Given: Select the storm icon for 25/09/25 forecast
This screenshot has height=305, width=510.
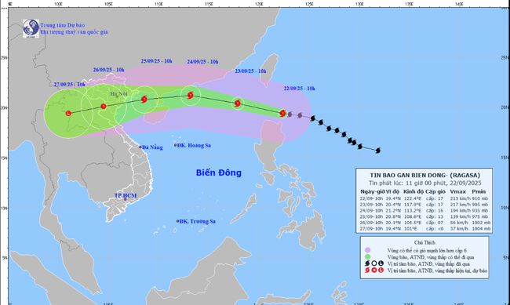Looking at the screenshot, I should pyautogui.click(x=144, y=99).
